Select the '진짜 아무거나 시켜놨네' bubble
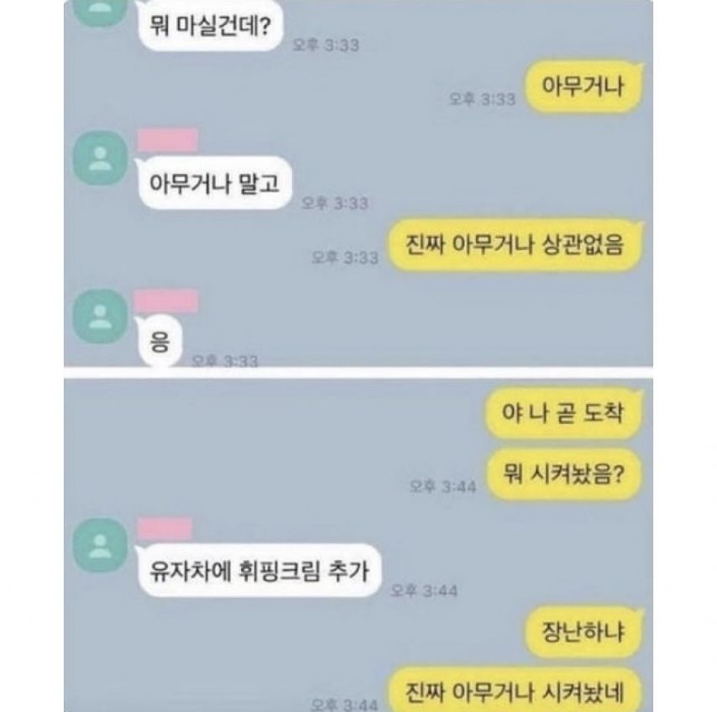Image resolution: width=717 pixels, height=712 pixels. click(x=515, y=690)
